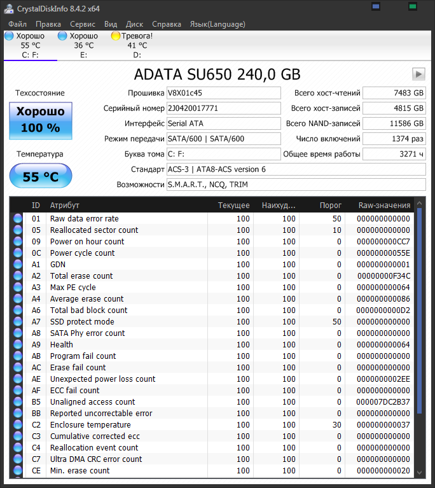Select the E: disk tab at 36 °C
The width and height of the screenshot is (435, 488).
coord(84,45)
